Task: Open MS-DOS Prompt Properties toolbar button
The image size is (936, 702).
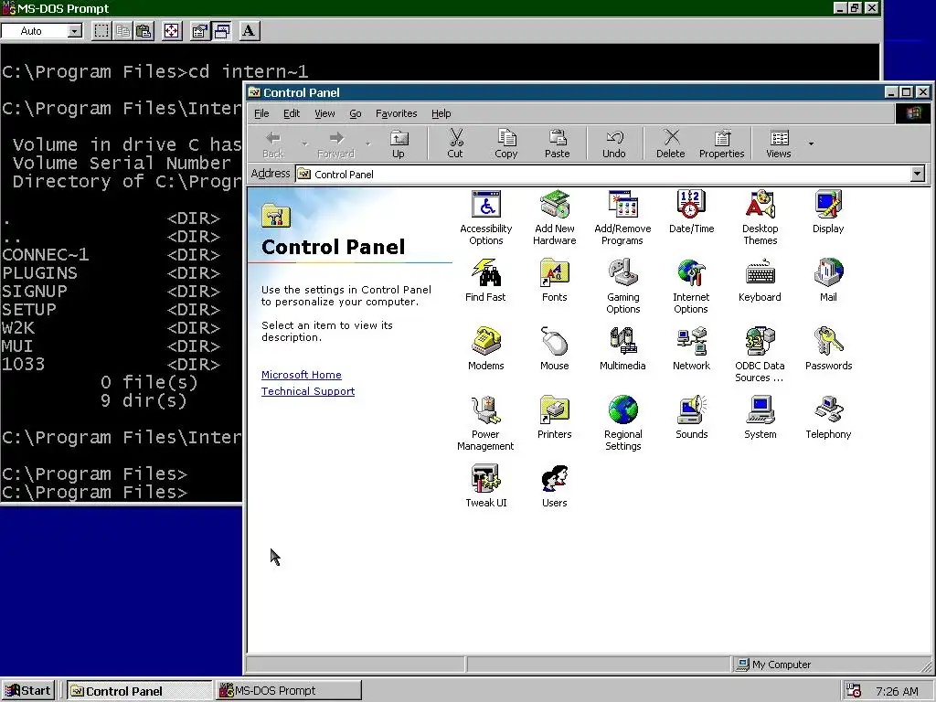Action: (x=199, y=31)
